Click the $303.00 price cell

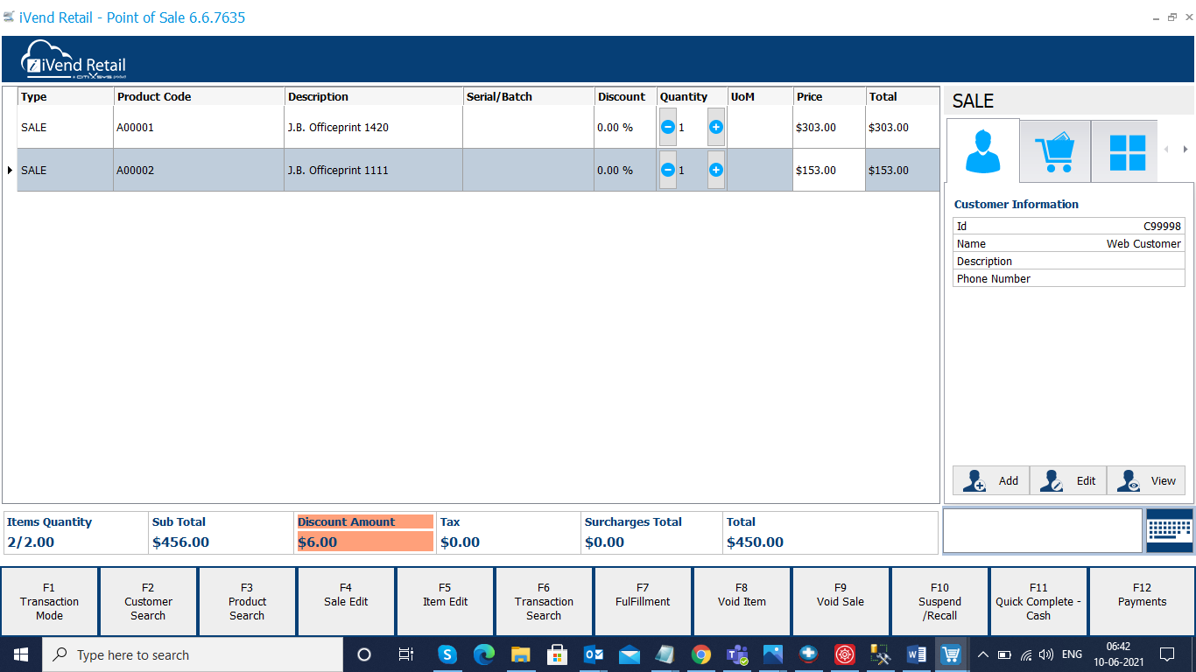pos(829,127)
